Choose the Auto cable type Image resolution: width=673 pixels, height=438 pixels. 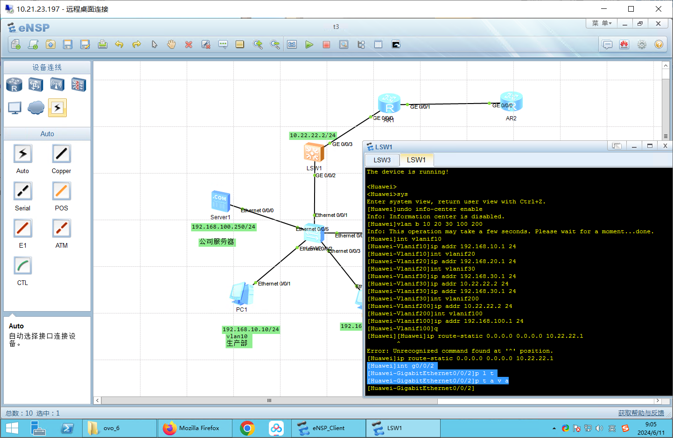coord(22,154)
